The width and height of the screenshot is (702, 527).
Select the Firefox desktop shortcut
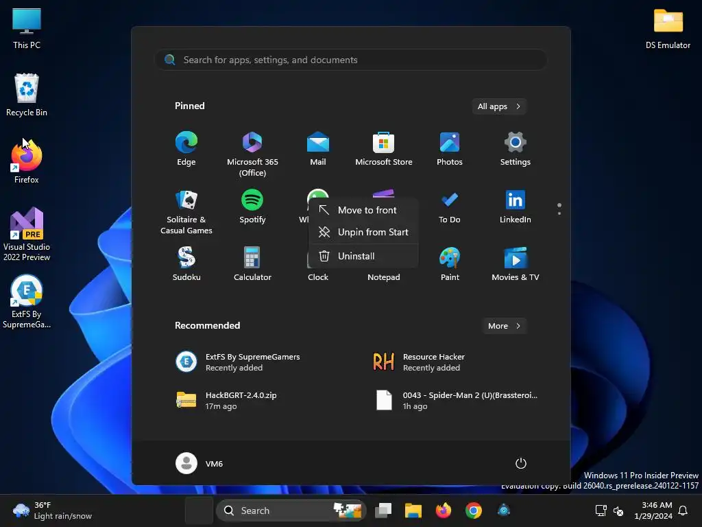pos(27,162)
